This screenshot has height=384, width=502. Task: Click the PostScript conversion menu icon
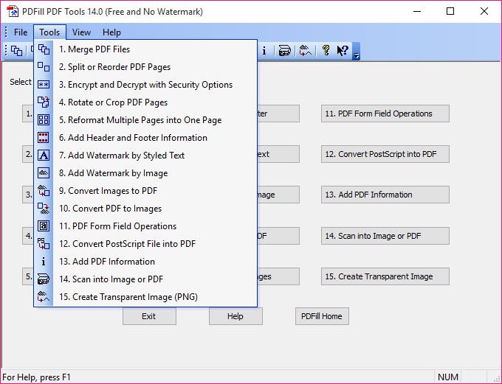[44, 244]
